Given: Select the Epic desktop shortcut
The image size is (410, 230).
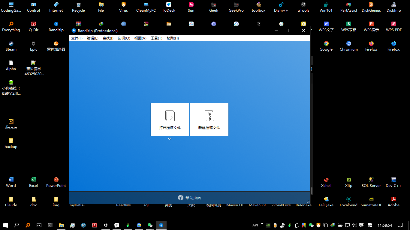Looking at the screenshot, I should 34,46.
